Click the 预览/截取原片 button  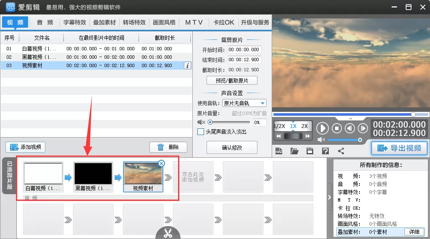click(x=232, y=81)
